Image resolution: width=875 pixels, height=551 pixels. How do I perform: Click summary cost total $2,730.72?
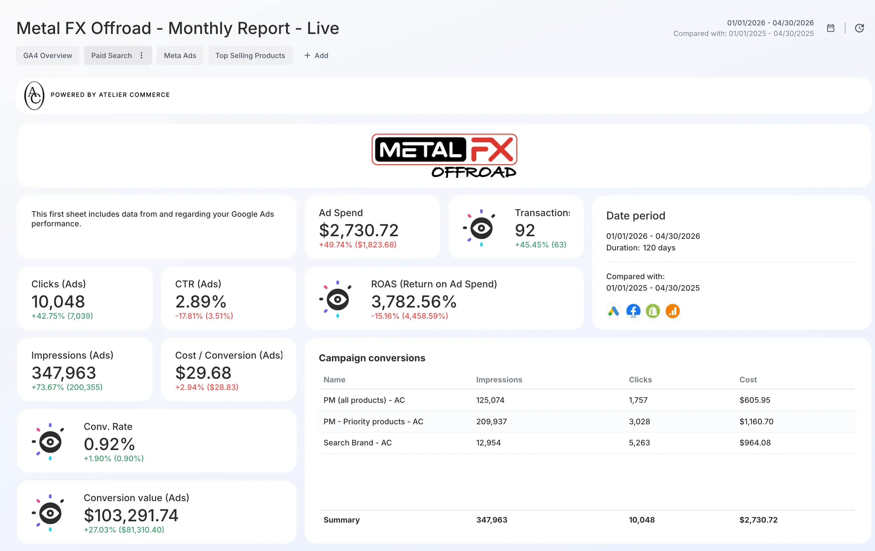758,520
